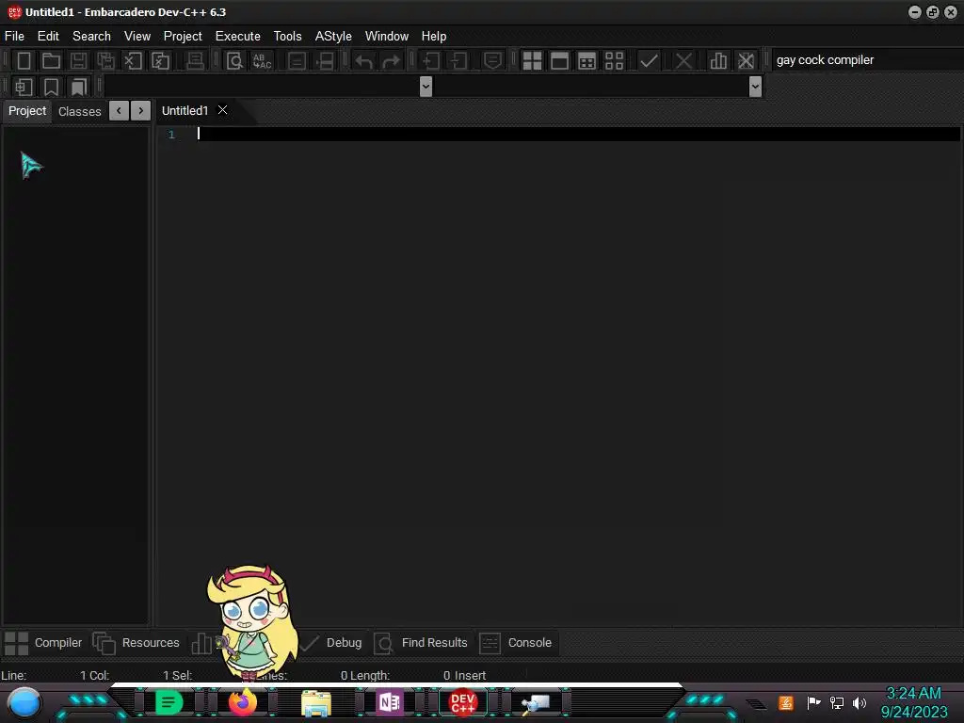Viewport: 964px width, 723px height.
Task: Click the Toggle bookmark icon
Action: point(51,87)
